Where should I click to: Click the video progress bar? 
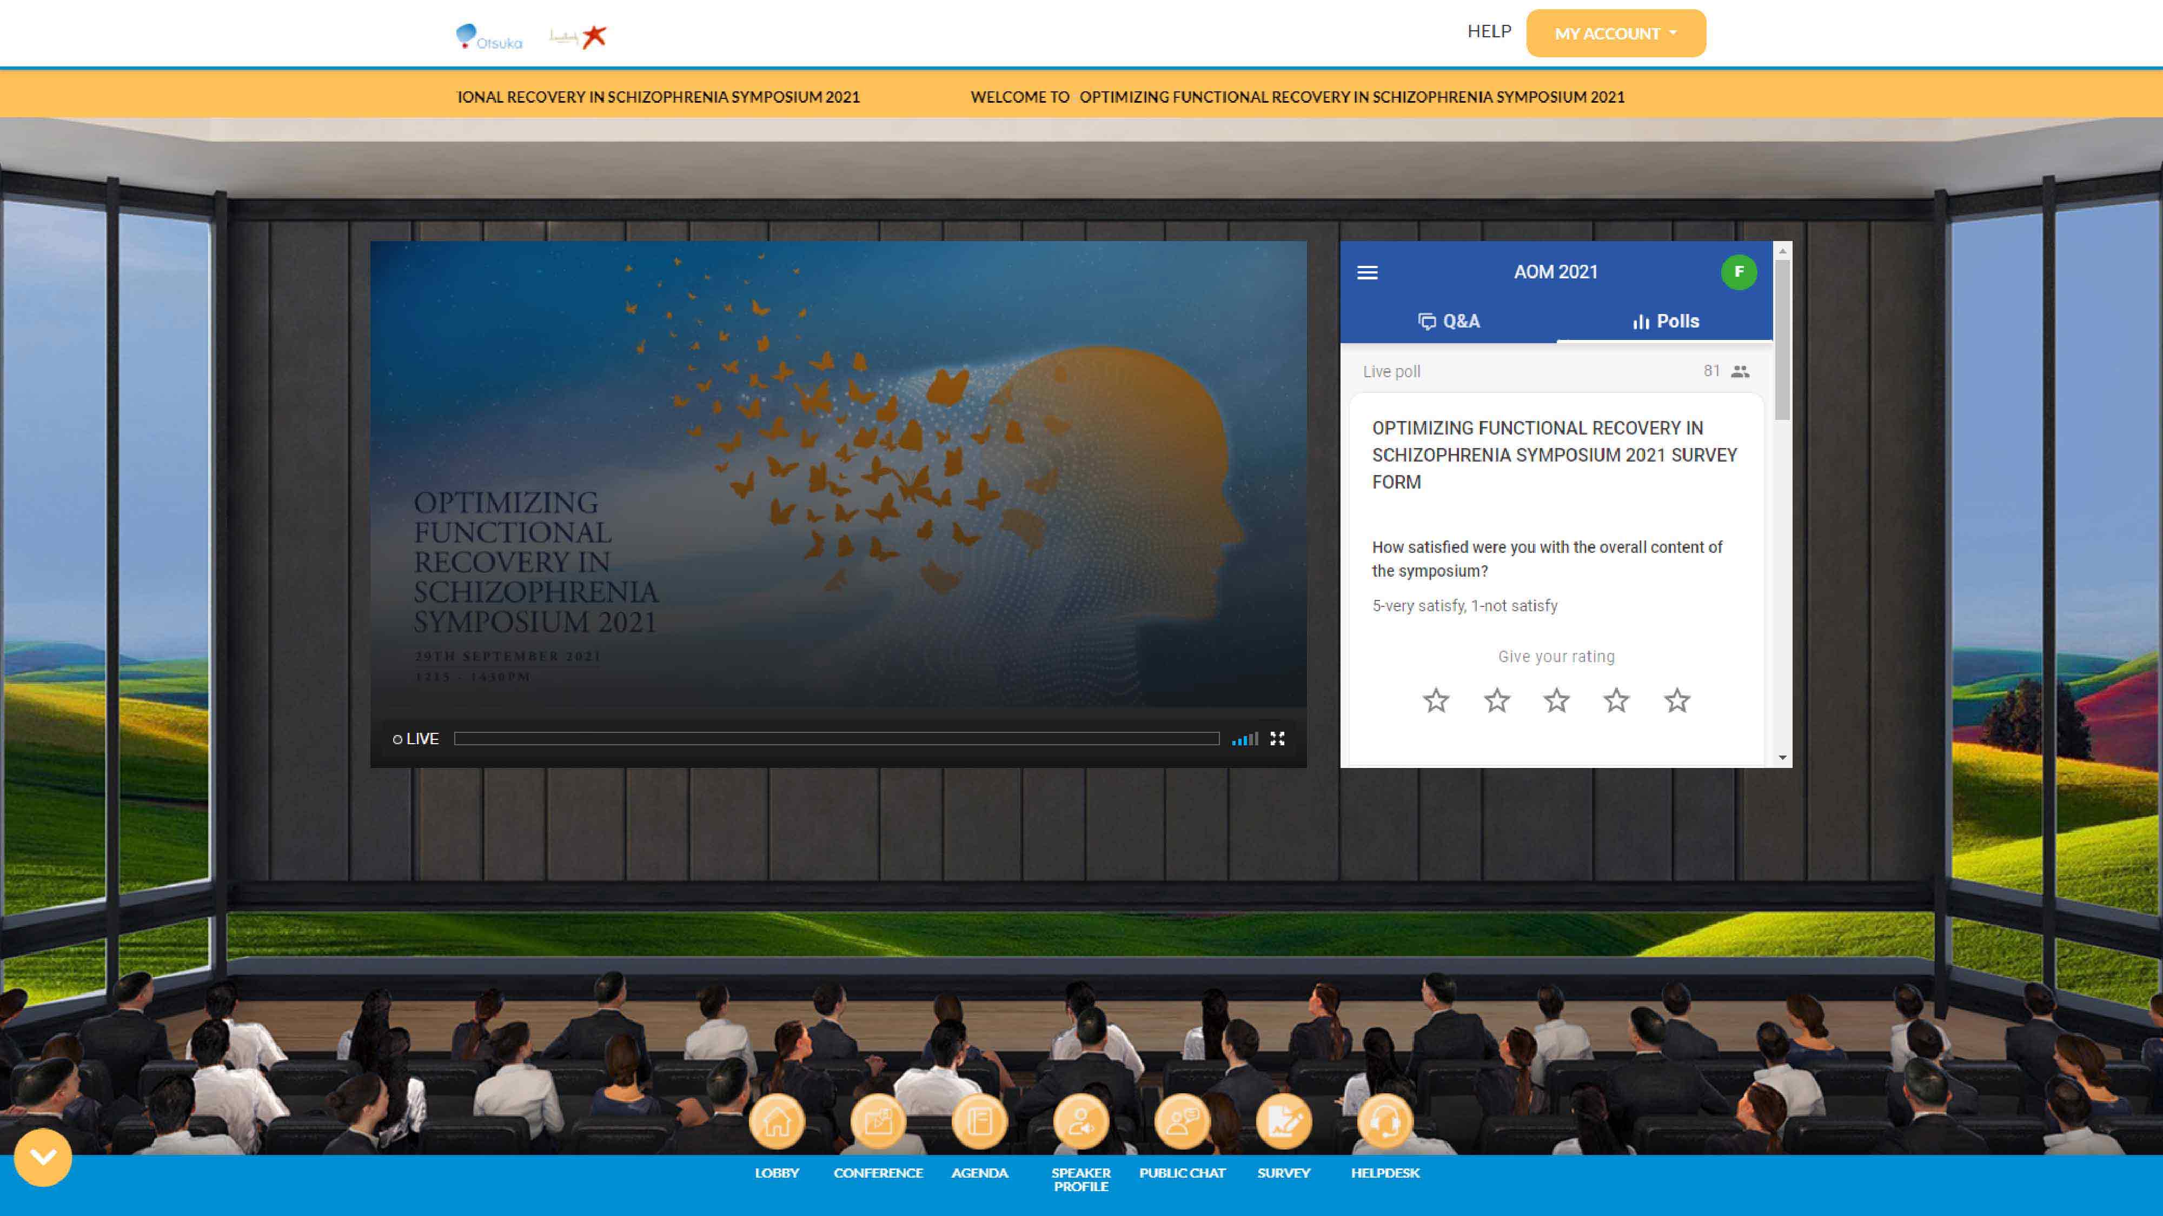pos(837,738)
